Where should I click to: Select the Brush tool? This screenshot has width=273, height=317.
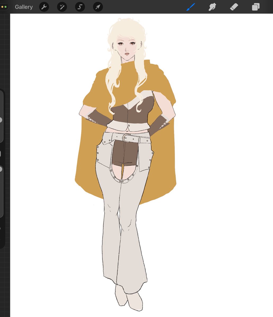click(x=190, y=7)
